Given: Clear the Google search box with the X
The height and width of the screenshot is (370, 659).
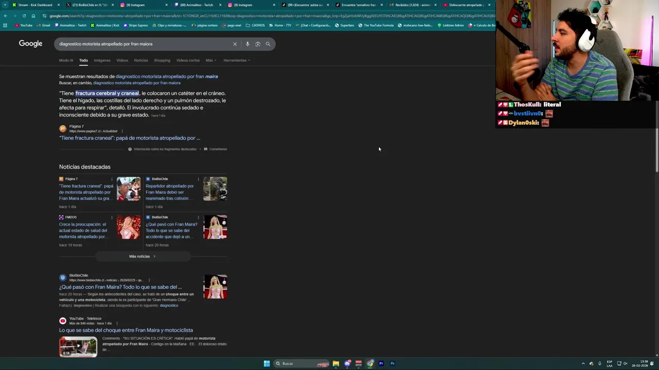Looking at the screenshot, I should click(x=235, y=44).
